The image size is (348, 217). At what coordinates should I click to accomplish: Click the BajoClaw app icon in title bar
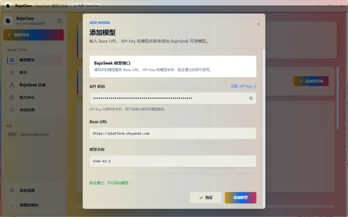8,6
